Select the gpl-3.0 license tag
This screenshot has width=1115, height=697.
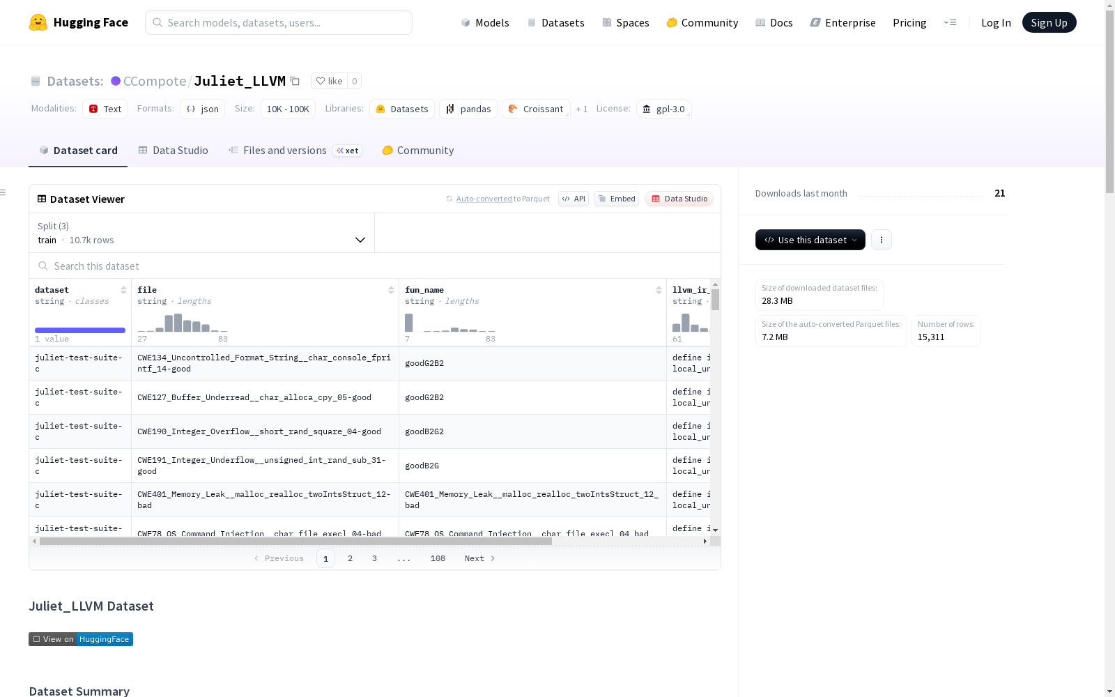(x=664, y=109)
